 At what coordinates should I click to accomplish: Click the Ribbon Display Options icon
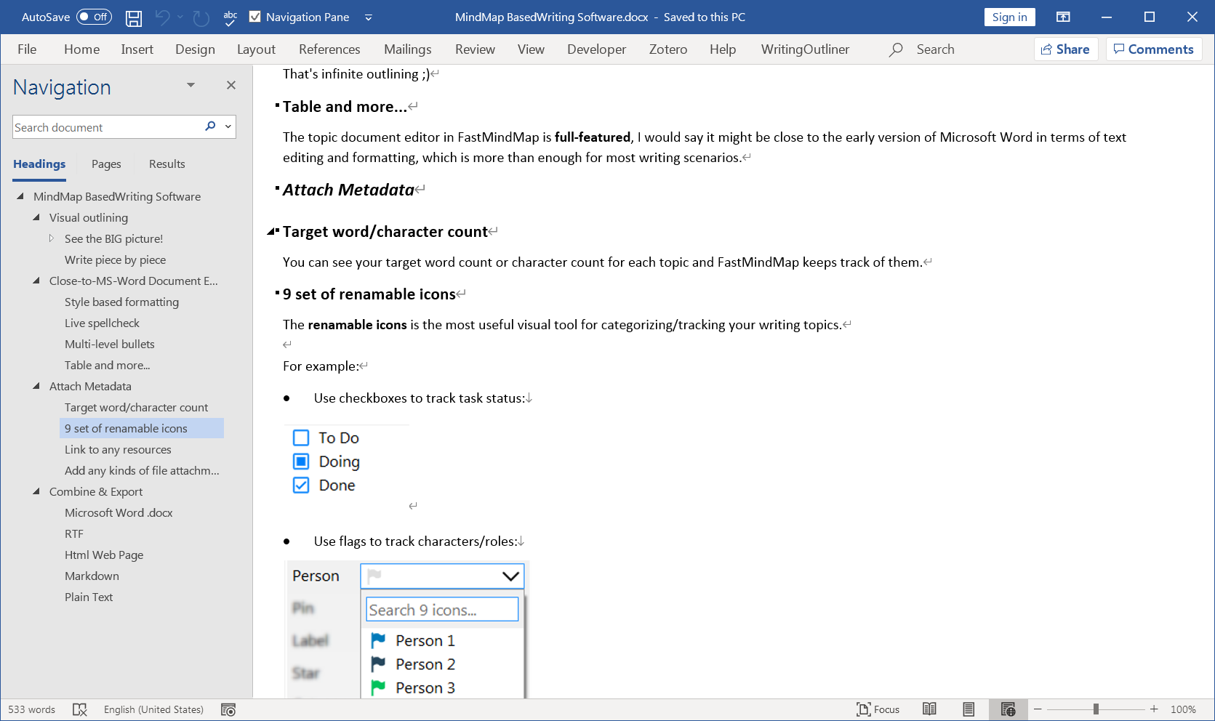tap(1063, 17)
